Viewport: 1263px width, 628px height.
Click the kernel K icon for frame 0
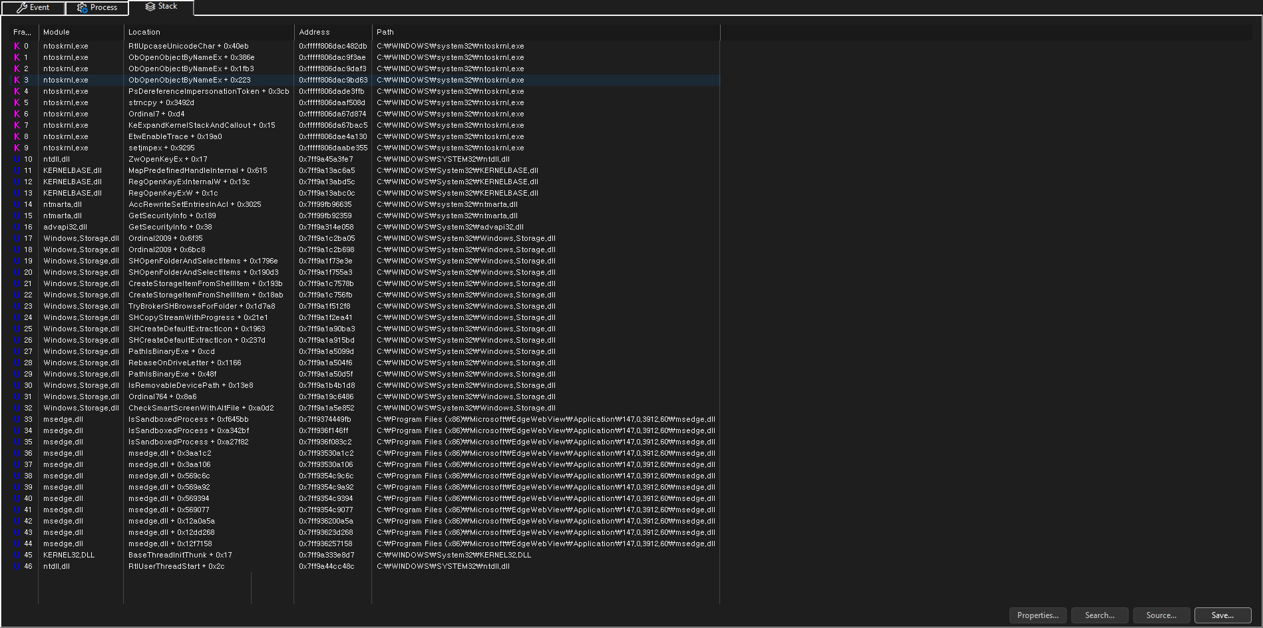tap(17, 46)
